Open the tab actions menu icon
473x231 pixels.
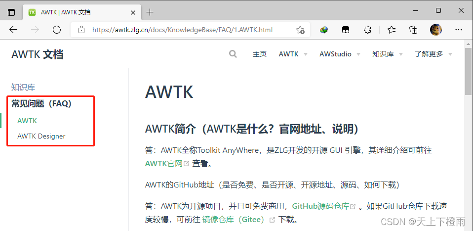[11, 12]
